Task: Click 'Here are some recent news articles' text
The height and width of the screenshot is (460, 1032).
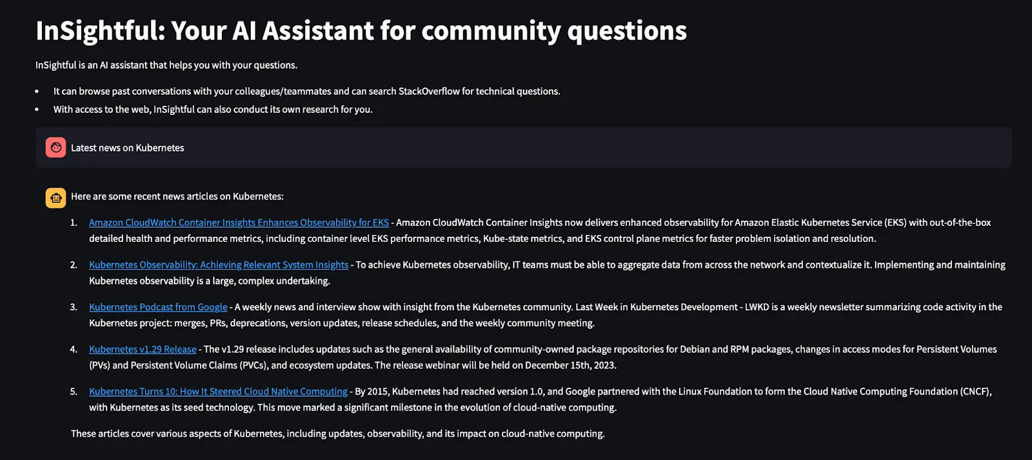Action: [177, 196]
